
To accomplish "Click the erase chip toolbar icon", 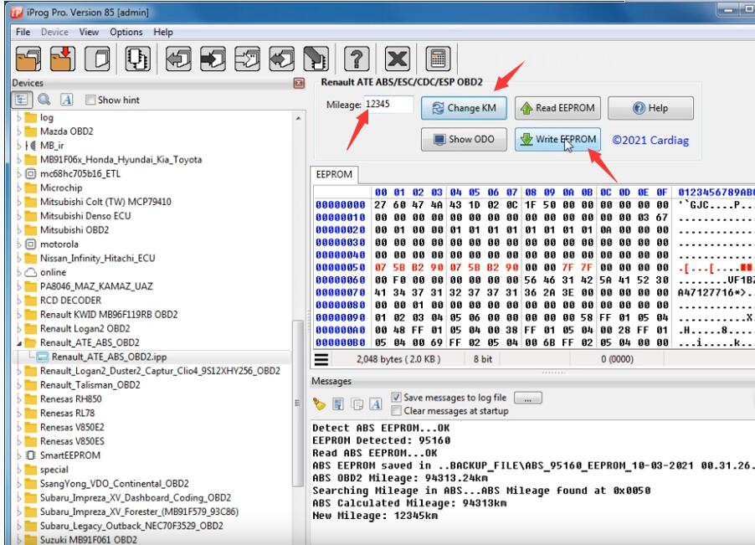I will [x=316, y=59].
